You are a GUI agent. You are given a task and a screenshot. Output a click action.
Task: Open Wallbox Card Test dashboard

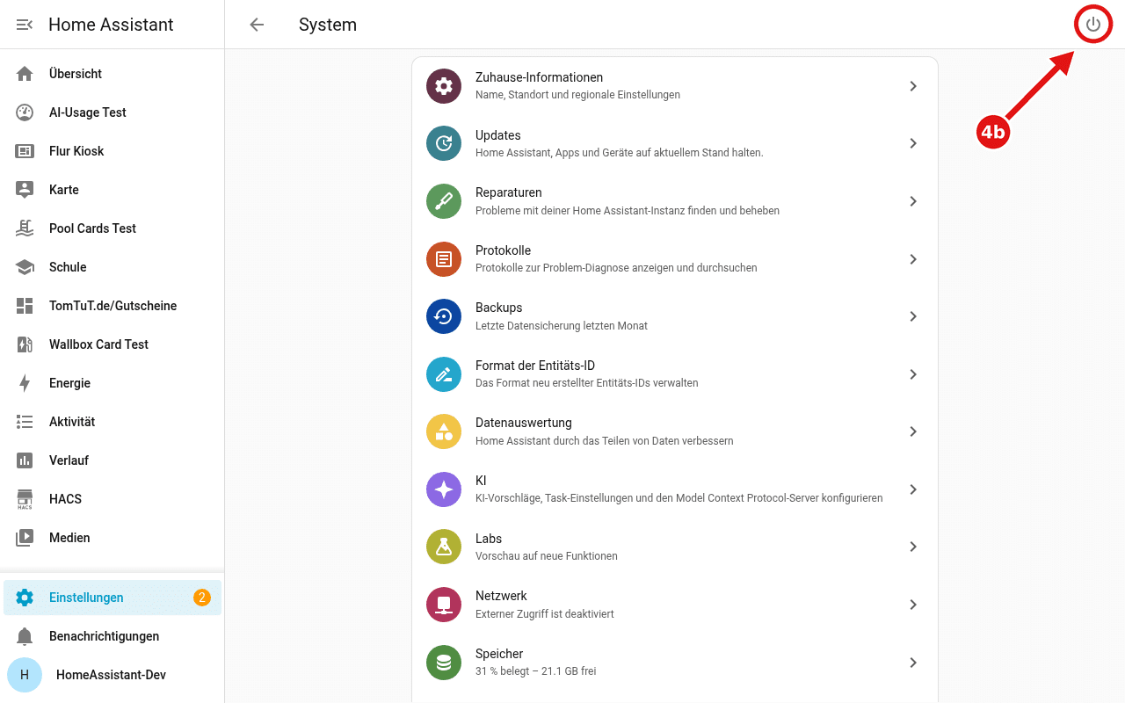click(112, 344)
